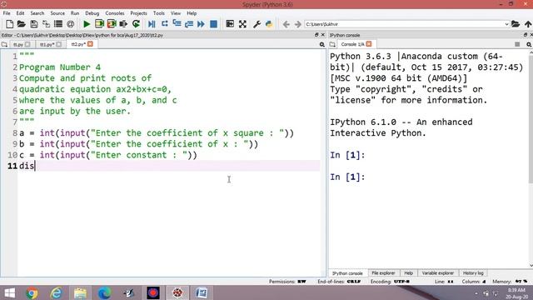The image size is (533, 300).
Task: Open the View menu
Action: 176,13
